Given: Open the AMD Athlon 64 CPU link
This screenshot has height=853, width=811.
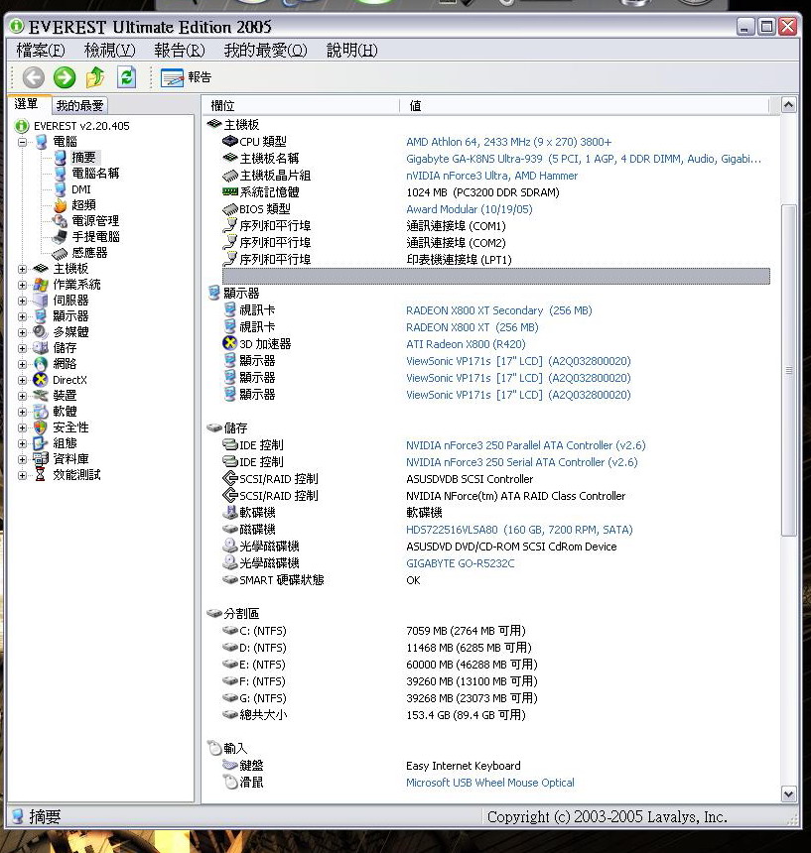Looking at the screenshot, I should 509,142.
